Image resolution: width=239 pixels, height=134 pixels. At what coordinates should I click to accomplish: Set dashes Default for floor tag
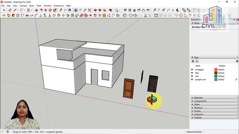[x=221, y=73]
